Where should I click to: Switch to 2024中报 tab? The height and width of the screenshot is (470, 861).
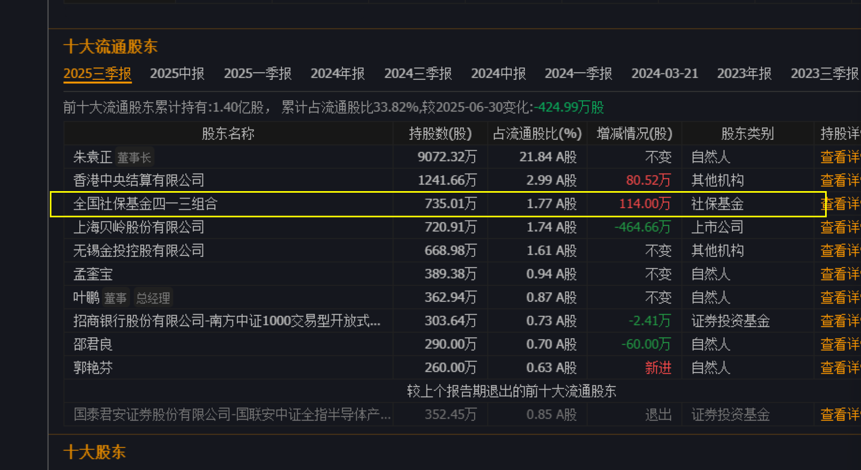pyautogui.click(x=498, y=73)
